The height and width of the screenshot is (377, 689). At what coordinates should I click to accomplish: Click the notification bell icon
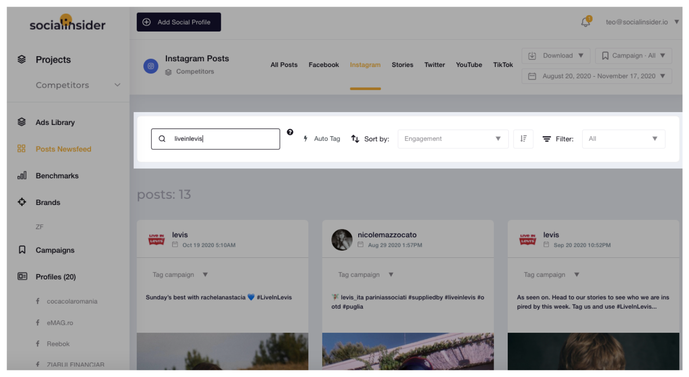pos(586,22)
